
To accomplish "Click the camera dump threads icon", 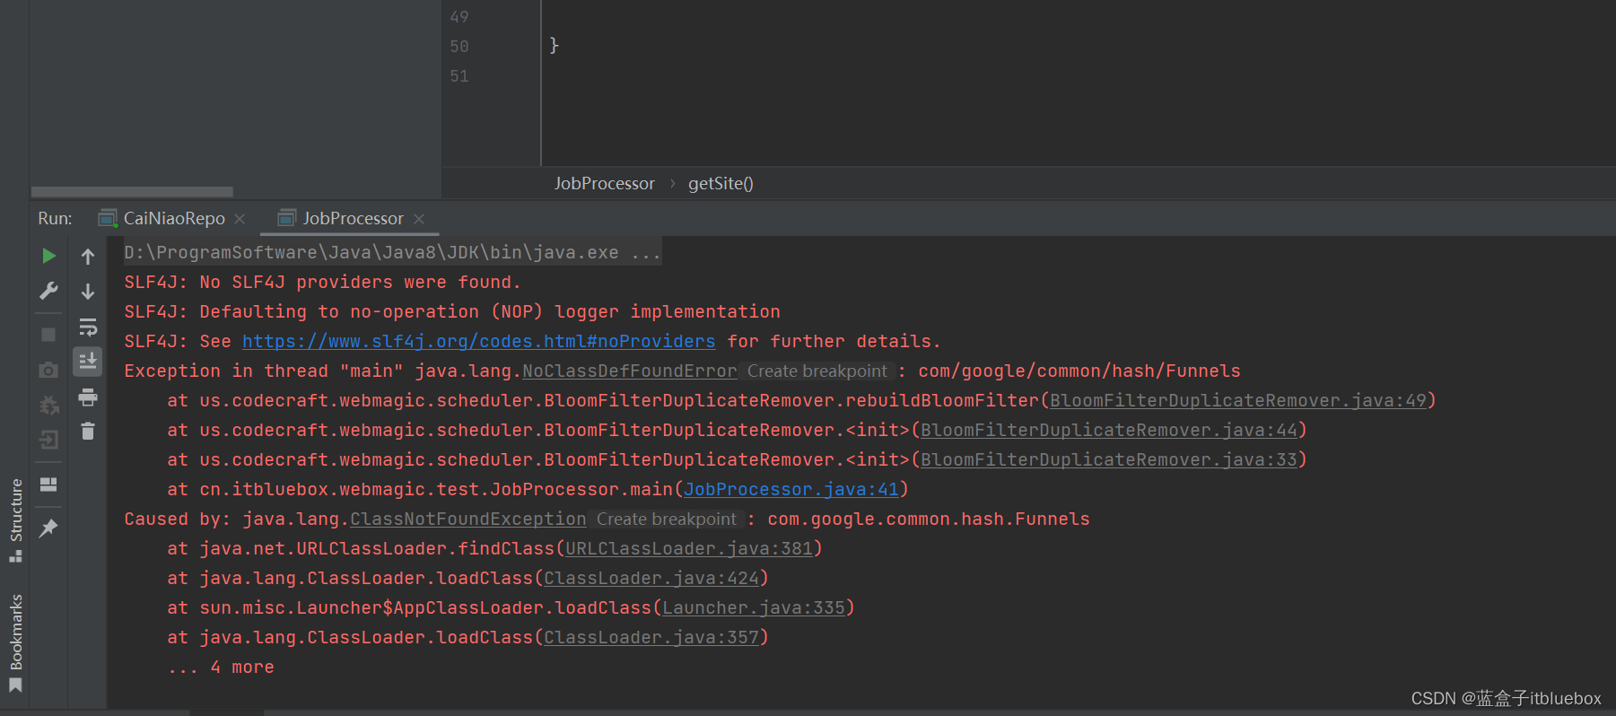I will tap(48, 370).
